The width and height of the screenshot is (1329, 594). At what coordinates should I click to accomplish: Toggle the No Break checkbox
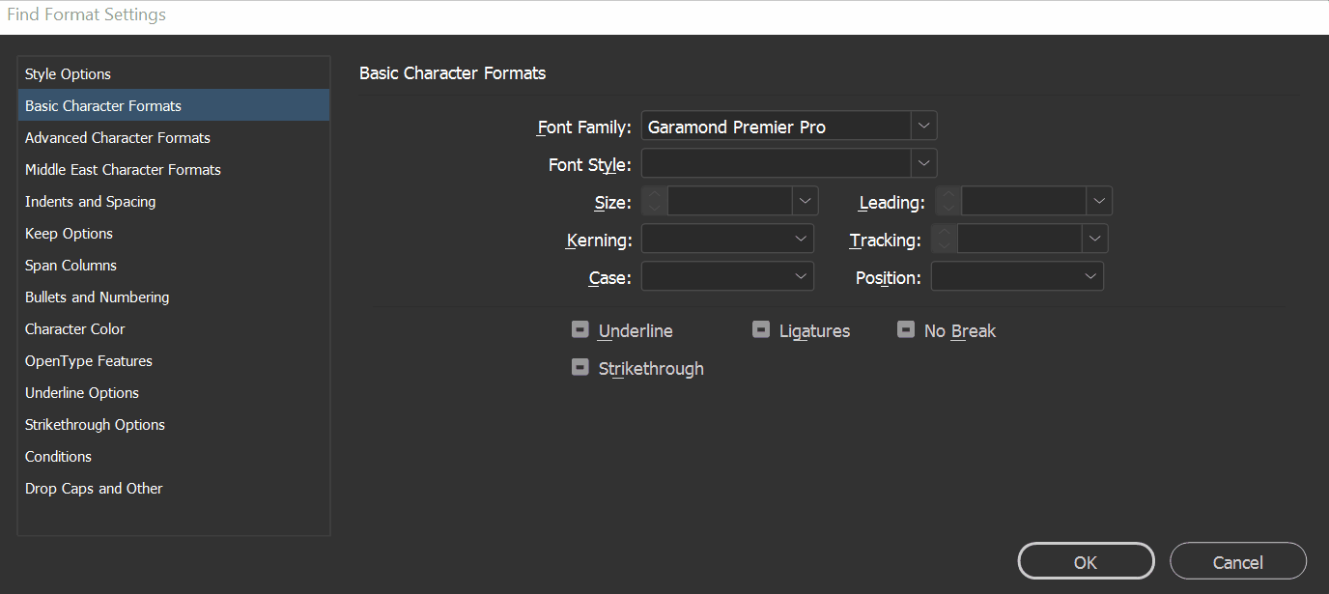click(x=906, y=329)
